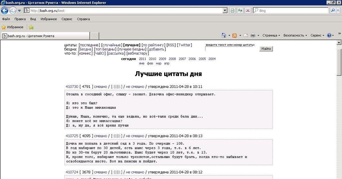Open the Страница command bar dropdown
Viewport: 342px width, 179px height.
271,36
